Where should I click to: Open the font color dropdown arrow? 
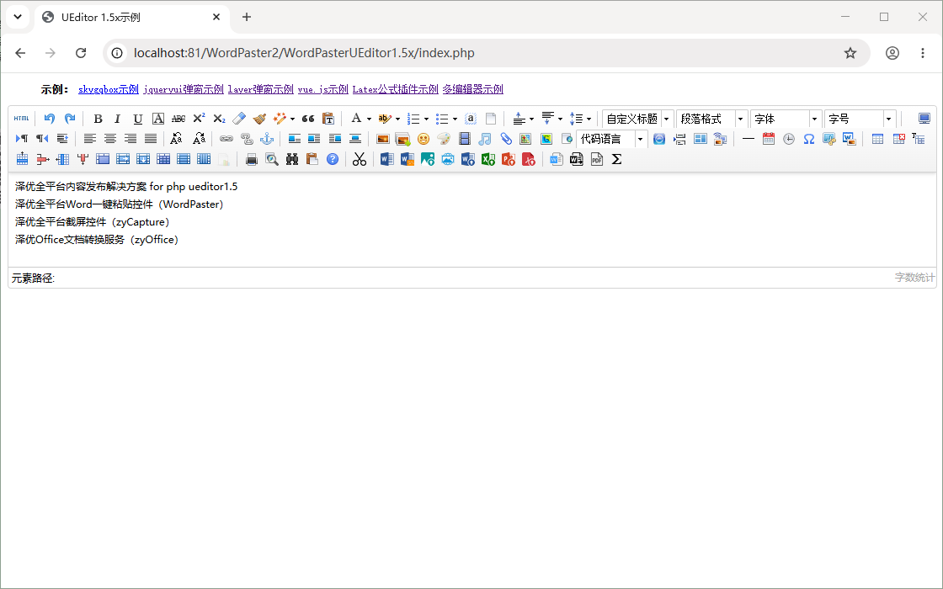tap(369, 119)
